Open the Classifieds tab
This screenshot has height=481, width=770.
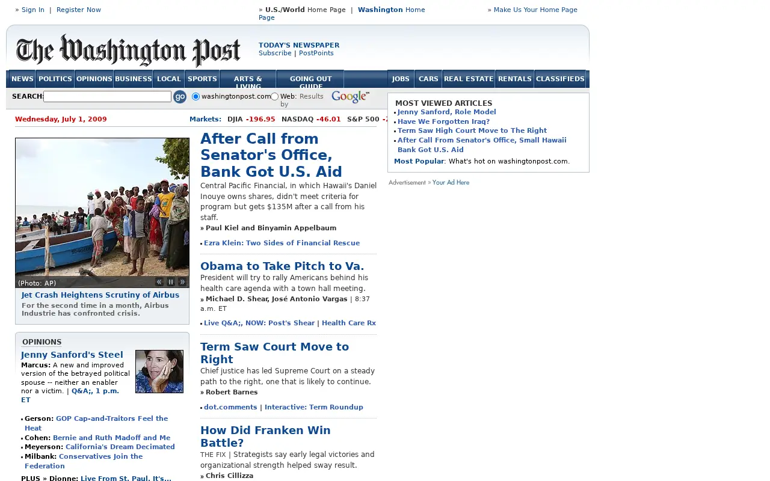click(x=560, y=79)
